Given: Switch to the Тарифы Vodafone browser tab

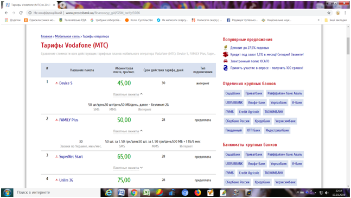Looking at the screenshot, I should [x=30, y=5].
